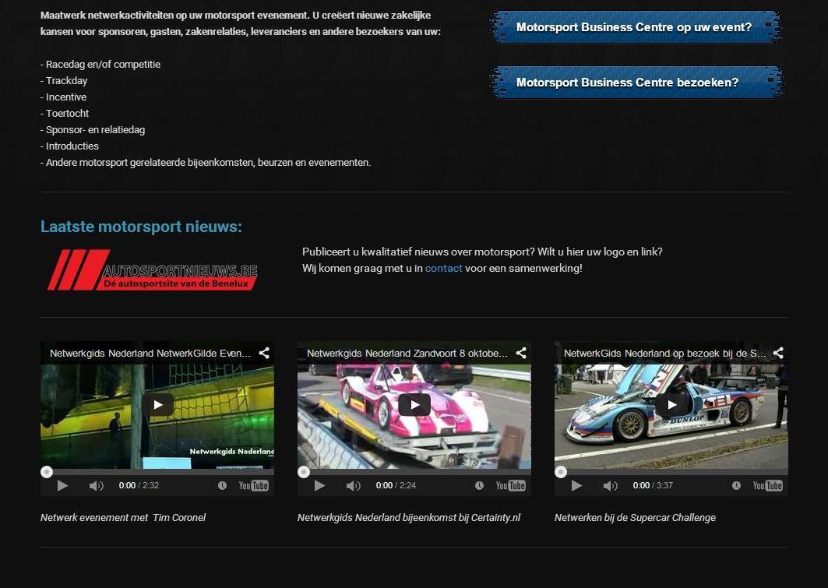Click 'Motorsport Business Centre bezoeken?' button
This screenshot has width=828, height=588.
[637, 83]
